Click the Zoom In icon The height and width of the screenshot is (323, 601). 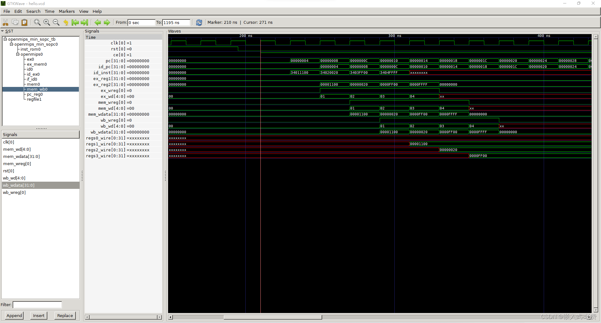47,22
